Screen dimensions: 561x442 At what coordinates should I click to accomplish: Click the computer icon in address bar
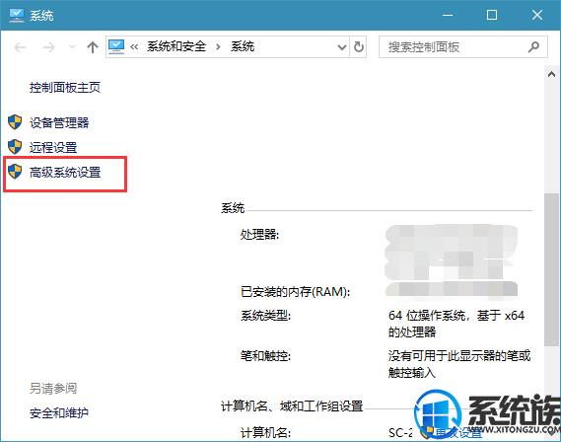(116, 46)
